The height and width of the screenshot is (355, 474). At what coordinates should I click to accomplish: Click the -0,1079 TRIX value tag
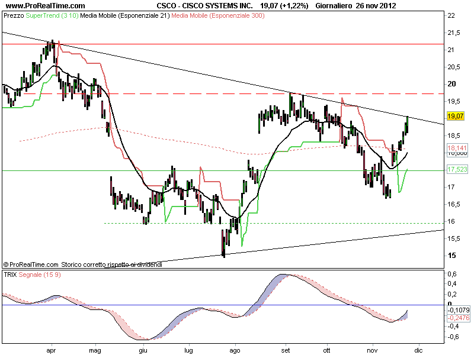pyautogui.click(x=459, y=310)
